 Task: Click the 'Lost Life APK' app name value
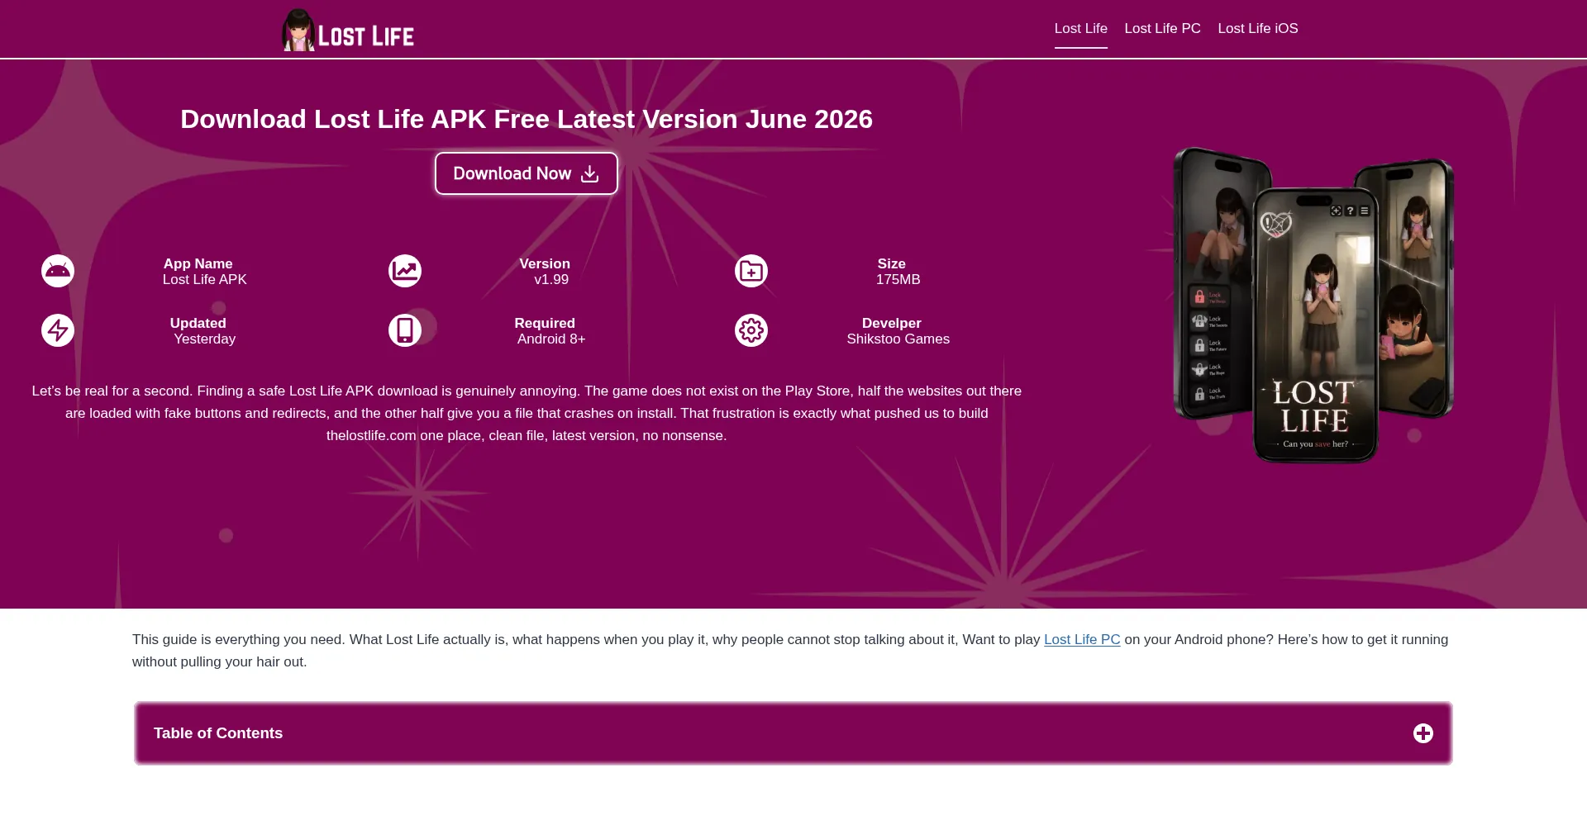click(205, 279)
